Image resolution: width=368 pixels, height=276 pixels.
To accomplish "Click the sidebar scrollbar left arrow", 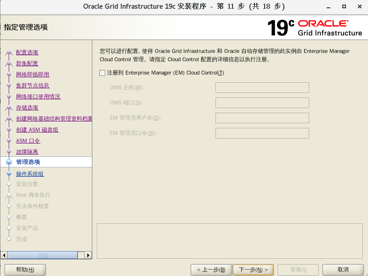I will [x=4, y=255].
